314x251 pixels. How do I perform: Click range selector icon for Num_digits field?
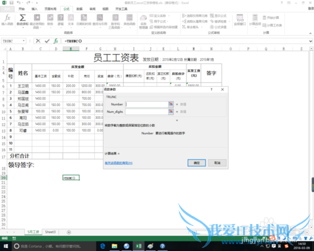tap(171, 112)
